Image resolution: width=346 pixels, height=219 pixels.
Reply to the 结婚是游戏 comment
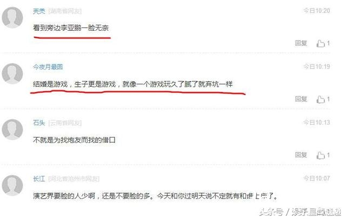(301, 99)
